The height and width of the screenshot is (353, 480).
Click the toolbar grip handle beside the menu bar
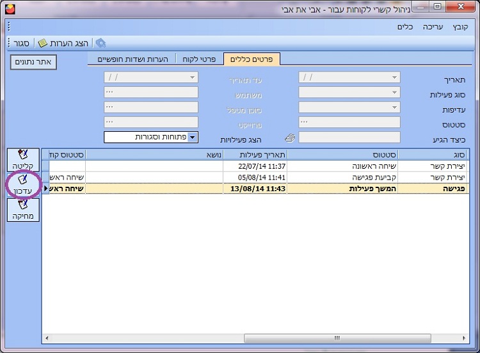coord(9,27)
